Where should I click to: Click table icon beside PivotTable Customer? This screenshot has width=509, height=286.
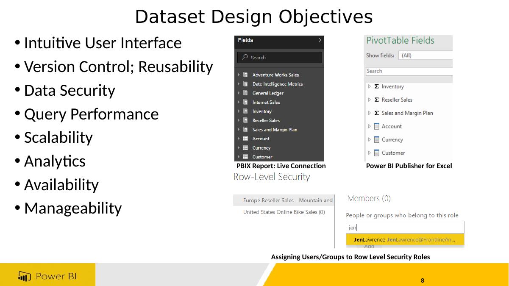[377, 153]
